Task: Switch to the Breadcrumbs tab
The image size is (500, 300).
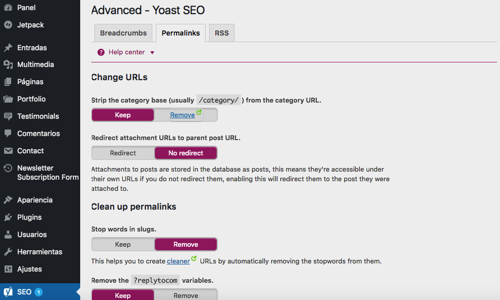Action: (123, 32)
